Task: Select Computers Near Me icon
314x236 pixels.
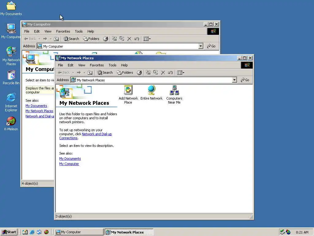Action: pos(174,95)
